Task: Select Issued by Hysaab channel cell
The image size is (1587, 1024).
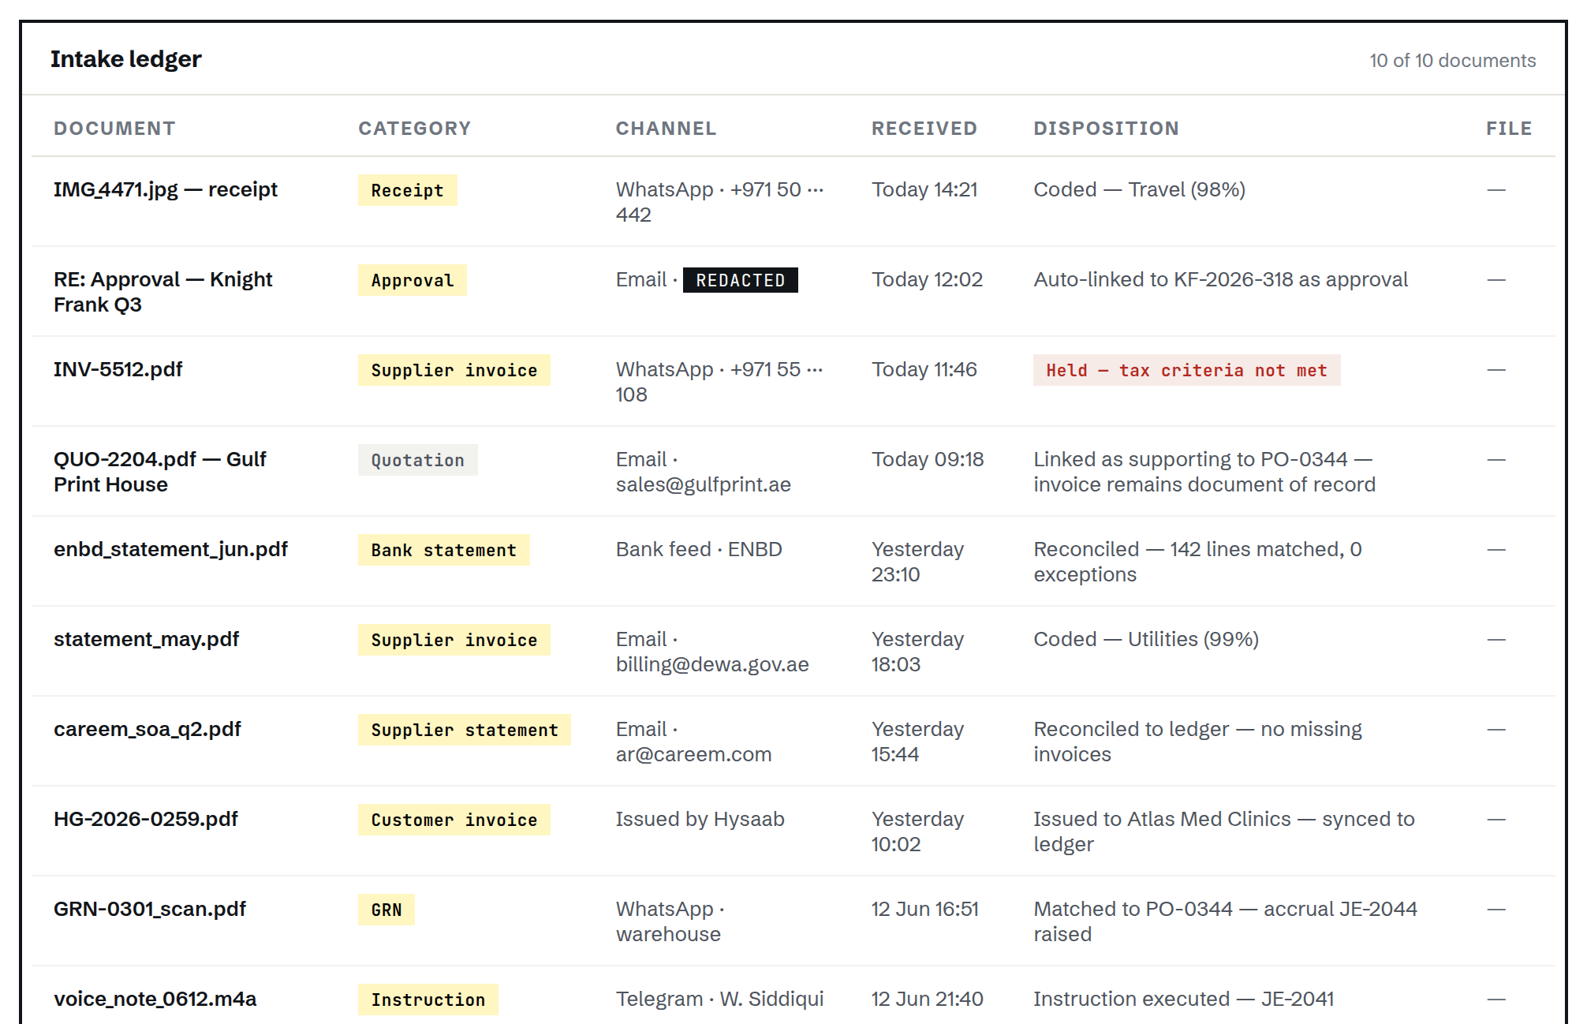Action: (700, 819)
